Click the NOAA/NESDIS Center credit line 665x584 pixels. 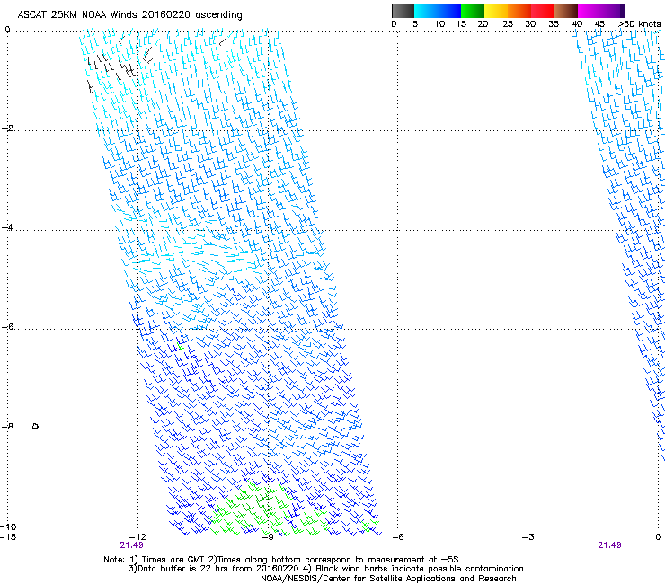[388, 578]
